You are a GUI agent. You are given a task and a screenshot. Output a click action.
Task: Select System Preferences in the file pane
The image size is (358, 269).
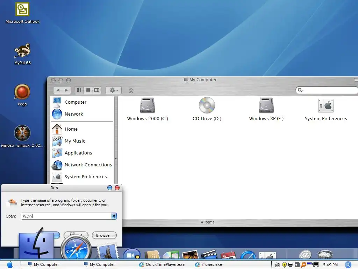click(x=326, y=109)
